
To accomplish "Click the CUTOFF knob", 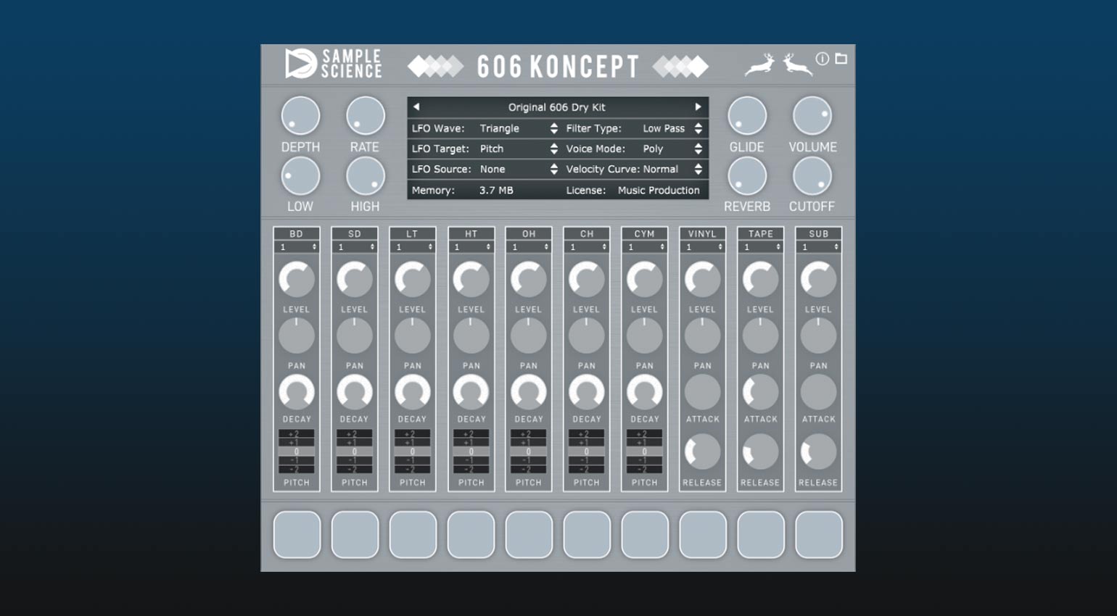I will pos(812,175).
